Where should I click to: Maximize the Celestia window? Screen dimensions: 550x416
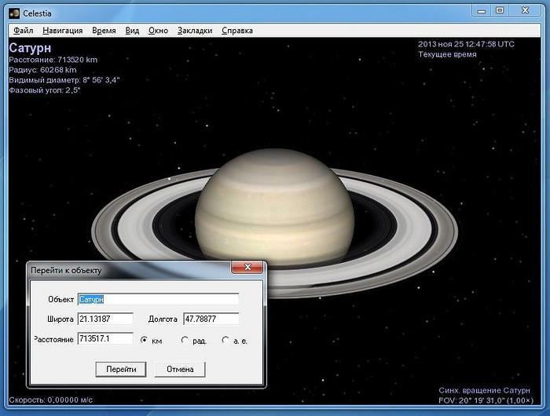[x=500, y=11]
